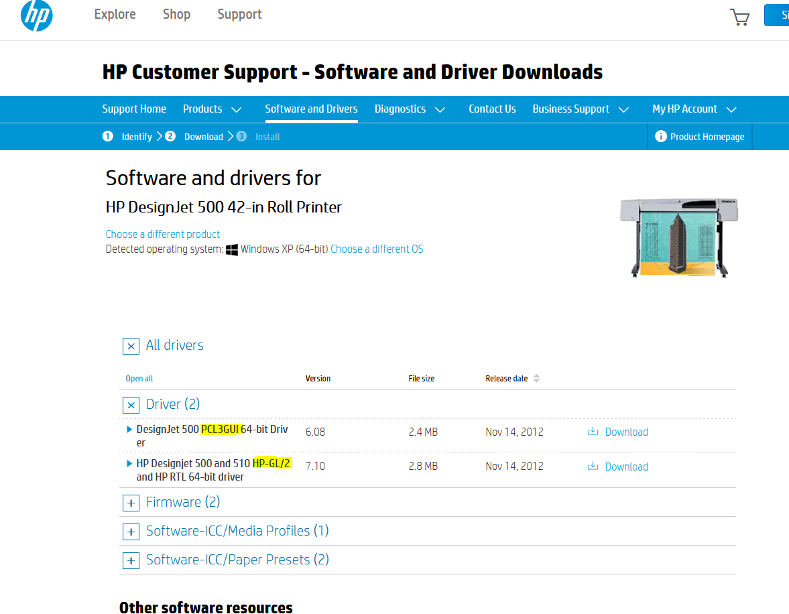This screenshot has width=789, height=614.
Task: Click download icon for HP-GL/2 driver
Action: (593, 467)
